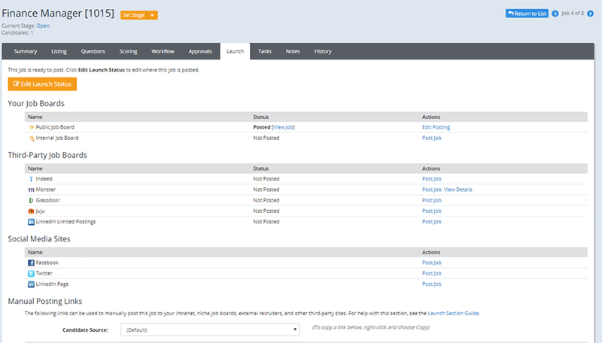Click the Edit Launch Status button
The image size is (602, 343).
42,83
